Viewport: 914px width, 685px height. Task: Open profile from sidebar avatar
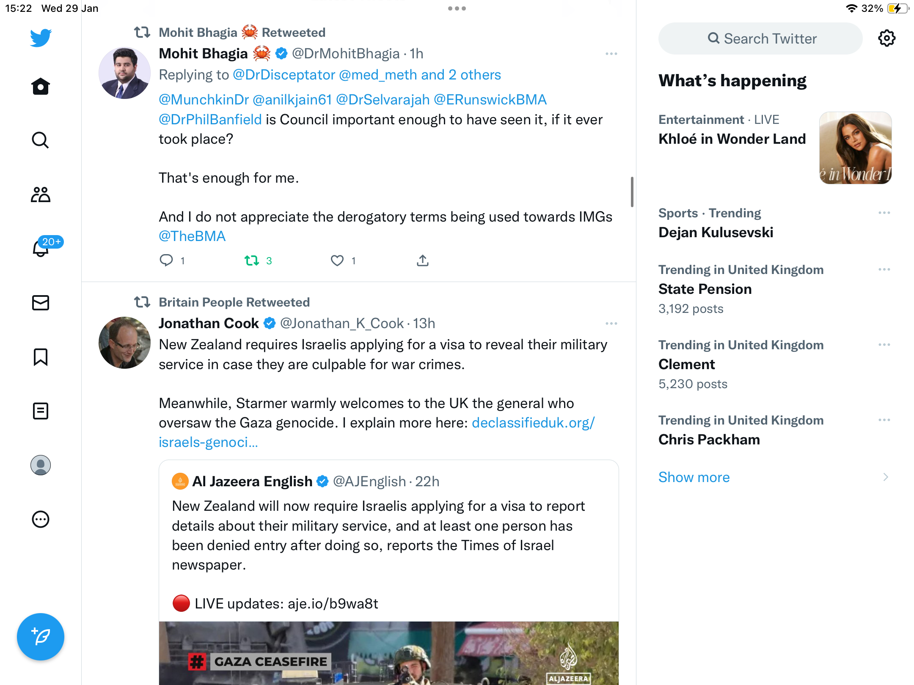coord(41,465)
